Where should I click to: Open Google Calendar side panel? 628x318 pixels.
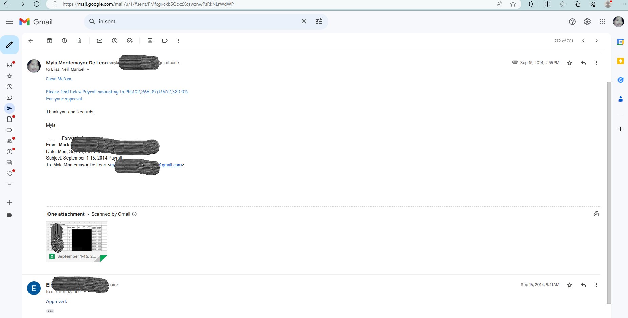pos(621,42)
